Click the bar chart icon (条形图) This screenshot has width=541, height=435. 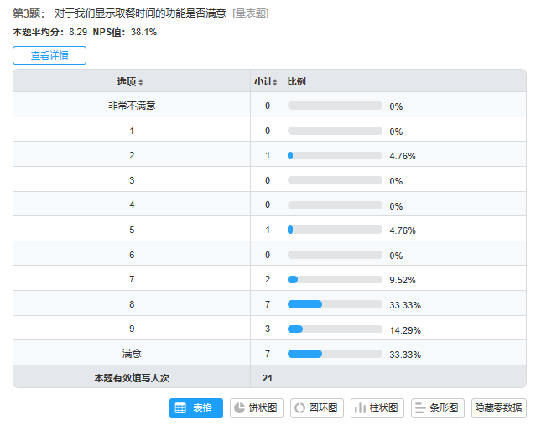[419, 408]
